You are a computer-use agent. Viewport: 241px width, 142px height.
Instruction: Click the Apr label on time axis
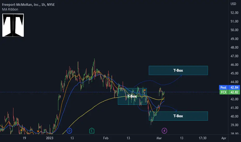pyautogui.click(x=224, y=138)
